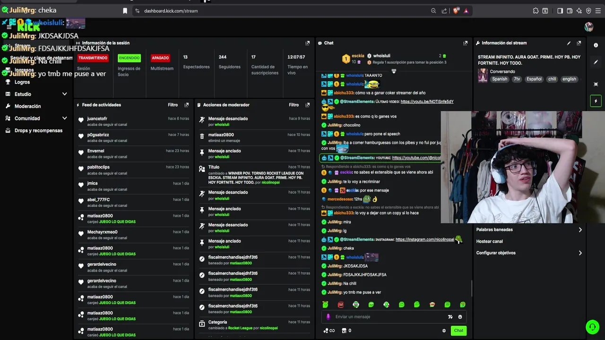This screenshot has width=605, height=340.
Task: Click the 7tv tag
Action: 517,79
